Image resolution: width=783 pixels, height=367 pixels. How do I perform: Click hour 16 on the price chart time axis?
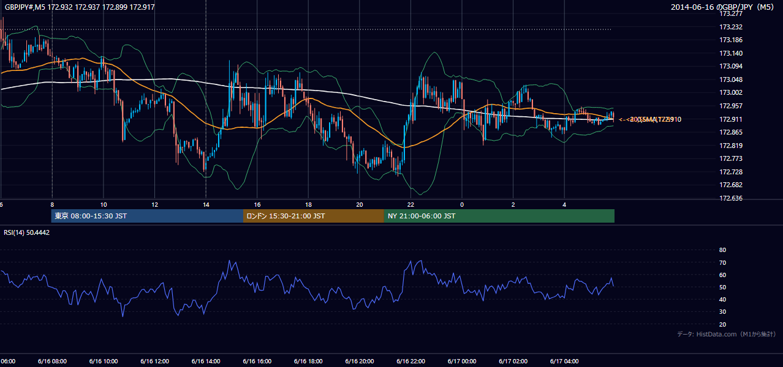[257, 204]
